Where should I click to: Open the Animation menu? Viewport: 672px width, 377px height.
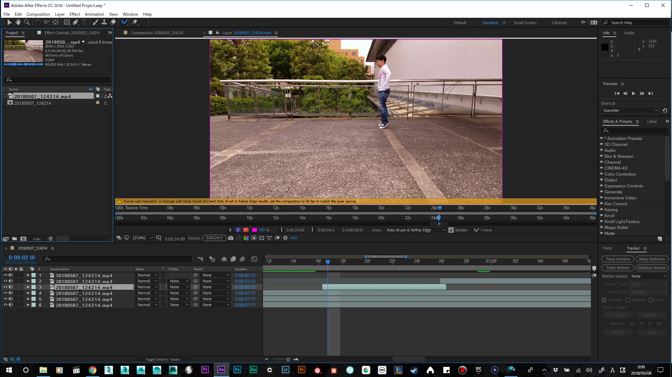tap(94, 14)
